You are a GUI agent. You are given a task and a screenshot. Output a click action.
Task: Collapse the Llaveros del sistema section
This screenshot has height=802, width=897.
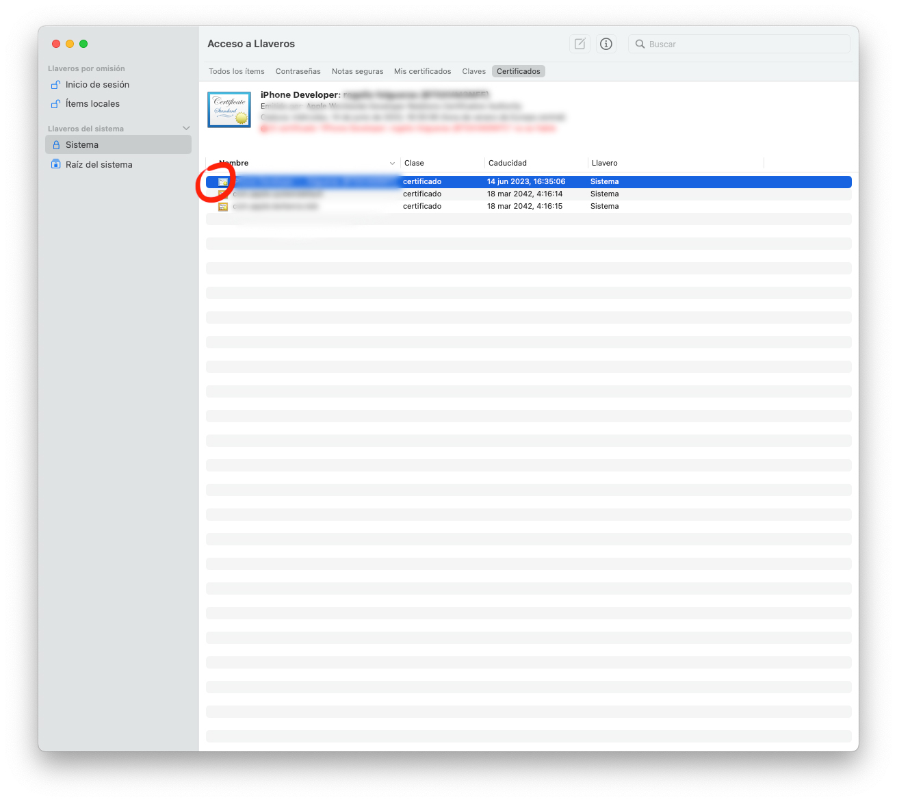[186, 128]
